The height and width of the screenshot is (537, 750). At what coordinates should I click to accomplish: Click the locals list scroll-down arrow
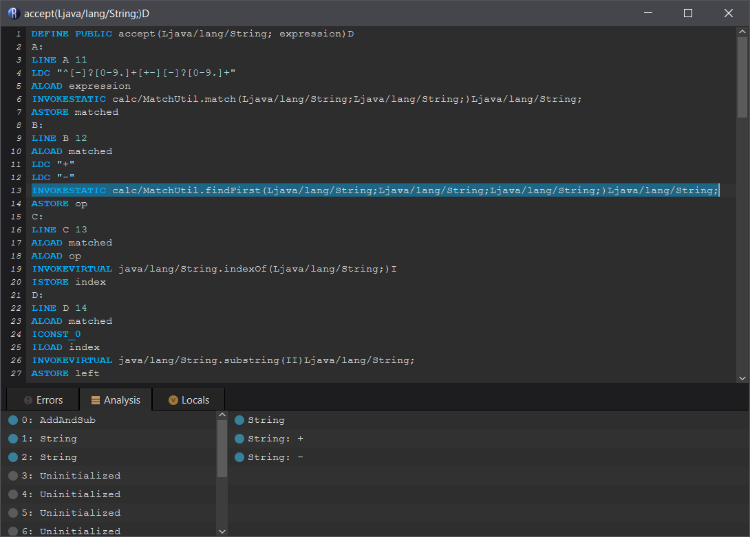click(222, 531)
